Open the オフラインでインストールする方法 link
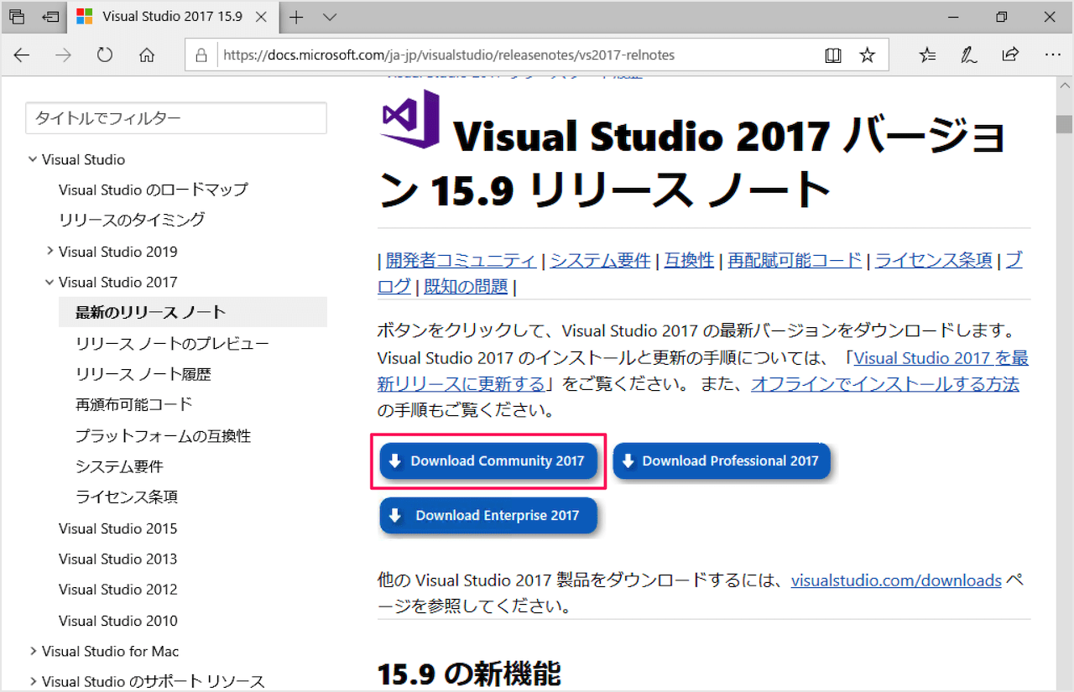Image resolution: width=1074 pixels, height=692 pixels. 885,384
